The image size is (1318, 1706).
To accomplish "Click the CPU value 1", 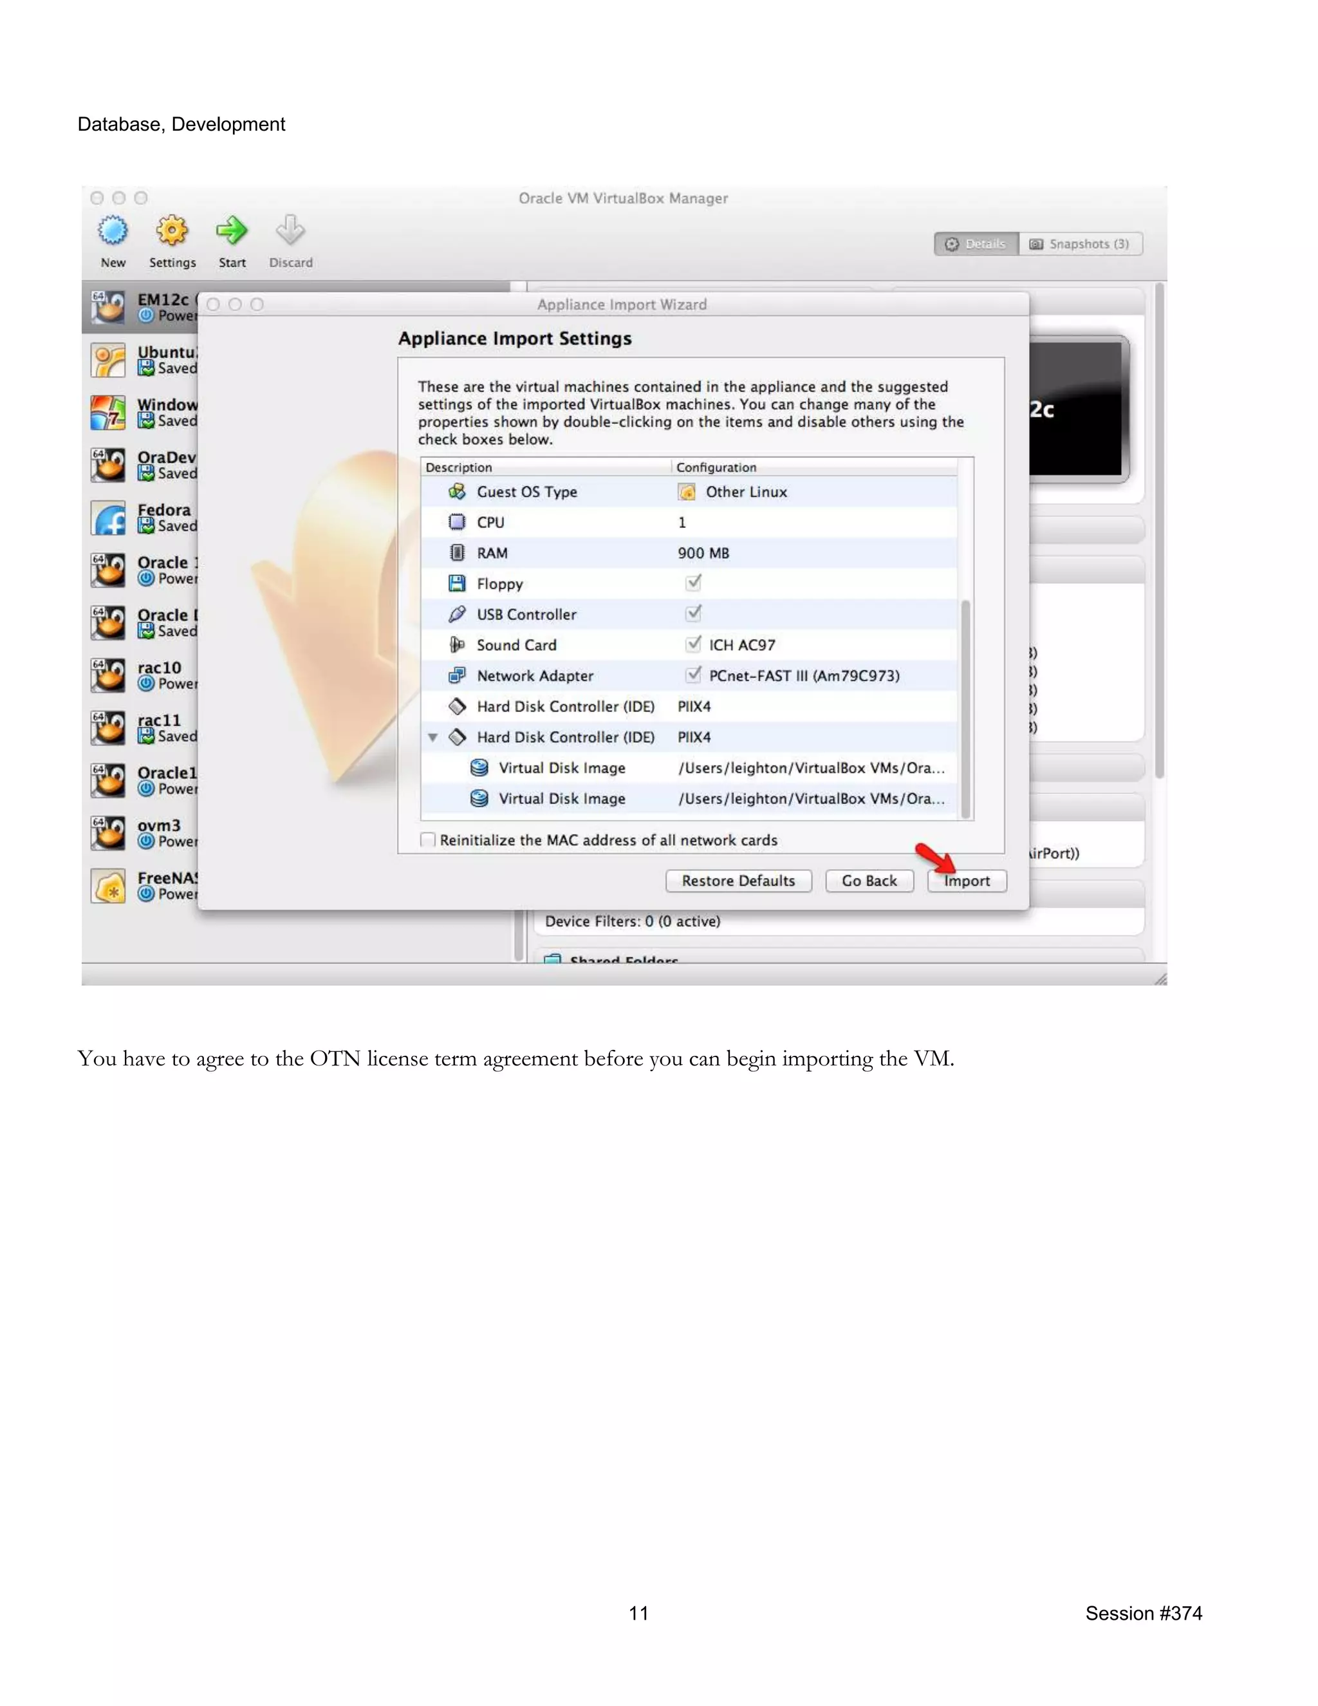I will [682, 523].
